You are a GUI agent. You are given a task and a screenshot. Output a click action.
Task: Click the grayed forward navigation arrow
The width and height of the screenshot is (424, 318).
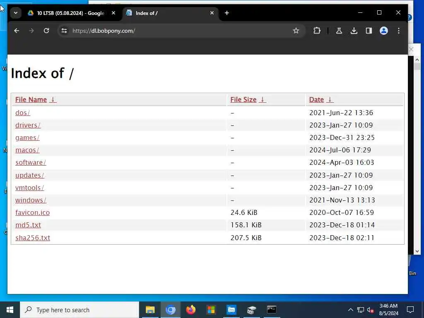[31, 31]
